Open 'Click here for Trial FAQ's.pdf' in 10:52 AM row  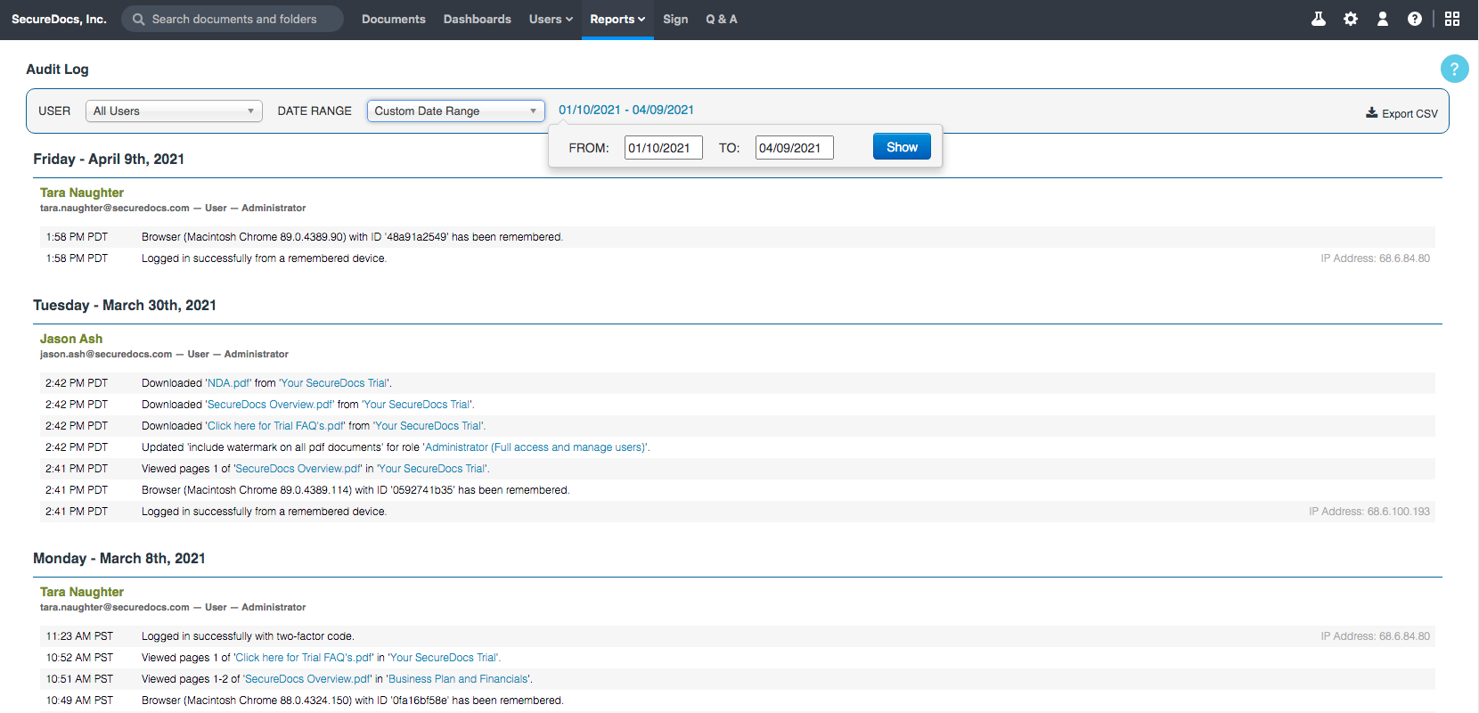click(x=304, y=658)
